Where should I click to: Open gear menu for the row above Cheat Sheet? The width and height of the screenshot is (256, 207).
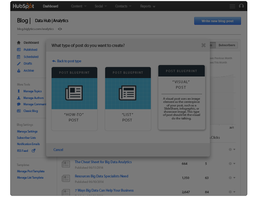click(x=232, y=149)
